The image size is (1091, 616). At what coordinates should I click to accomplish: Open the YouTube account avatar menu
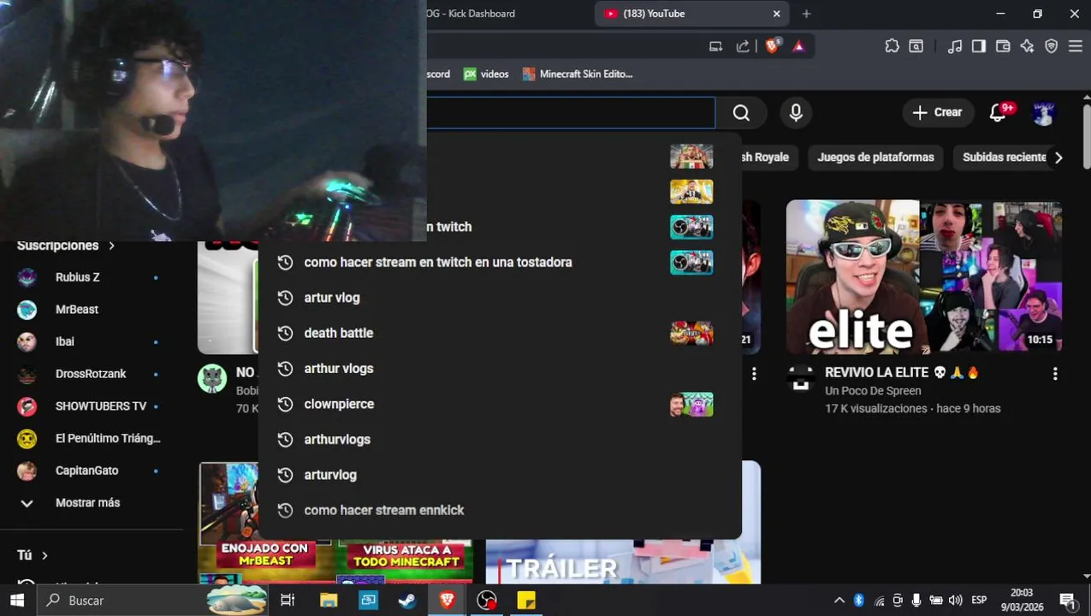(1043, 113)
